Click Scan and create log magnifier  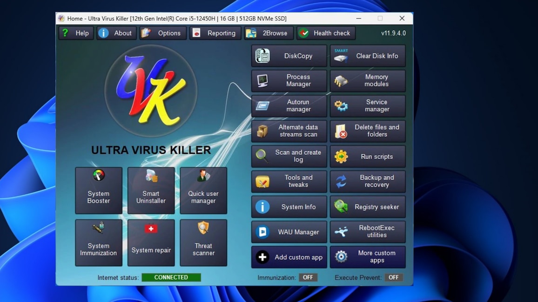click(x=262, y=156)
